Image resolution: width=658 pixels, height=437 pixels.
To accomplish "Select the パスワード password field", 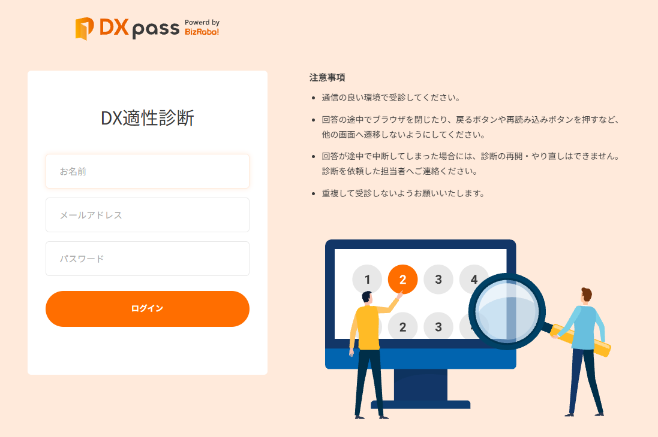I will pos(148,259).
